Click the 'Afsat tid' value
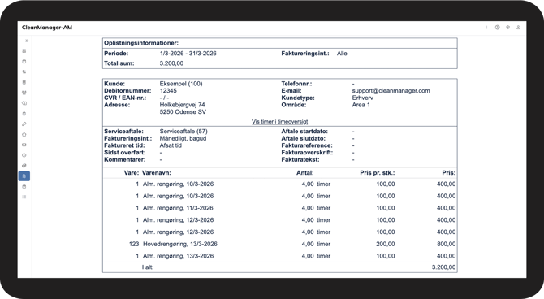The image size is (544, 299). point(171,145)
